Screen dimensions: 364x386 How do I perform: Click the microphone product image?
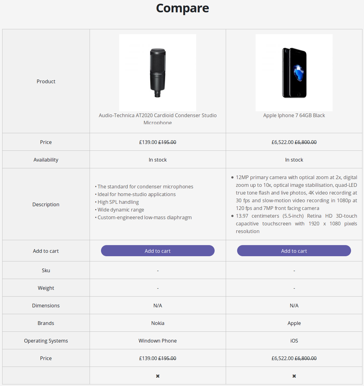(x=158, y=73)
